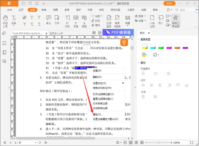Collapse the 排列 section
The height and width of the screenshot is (146, 199).
coord(138,63)
